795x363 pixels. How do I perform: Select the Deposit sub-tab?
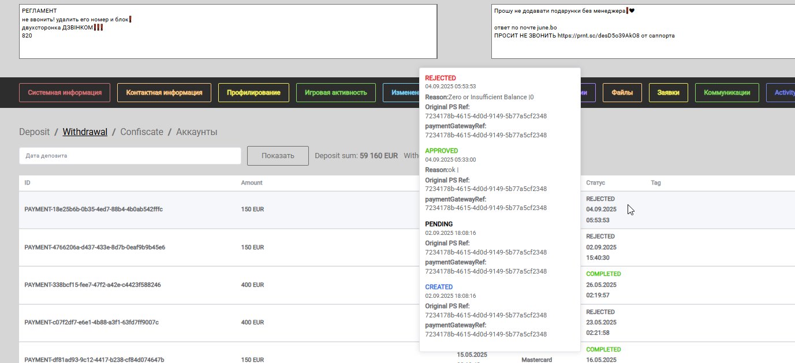pyautogui.click(x=35, y=132)
